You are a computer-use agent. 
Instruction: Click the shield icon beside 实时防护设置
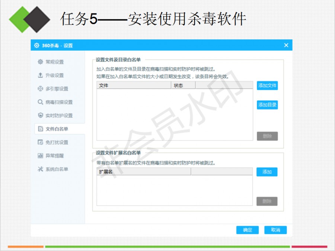point(41,115)
